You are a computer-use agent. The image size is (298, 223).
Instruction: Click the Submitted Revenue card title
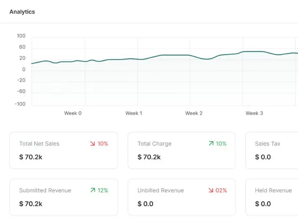coord(45,190)
